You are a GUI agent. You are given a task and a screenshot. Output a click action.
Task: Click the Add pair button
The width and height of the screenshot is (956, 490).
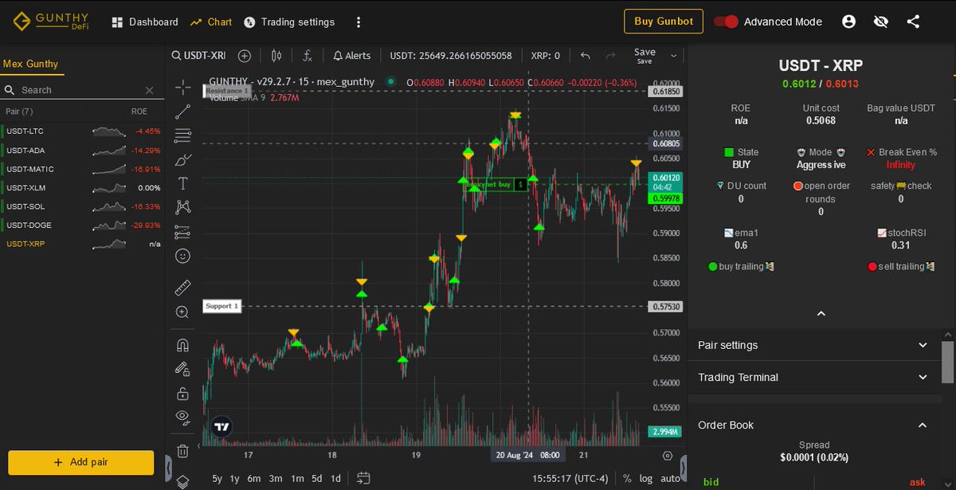[x=80, y=462]
